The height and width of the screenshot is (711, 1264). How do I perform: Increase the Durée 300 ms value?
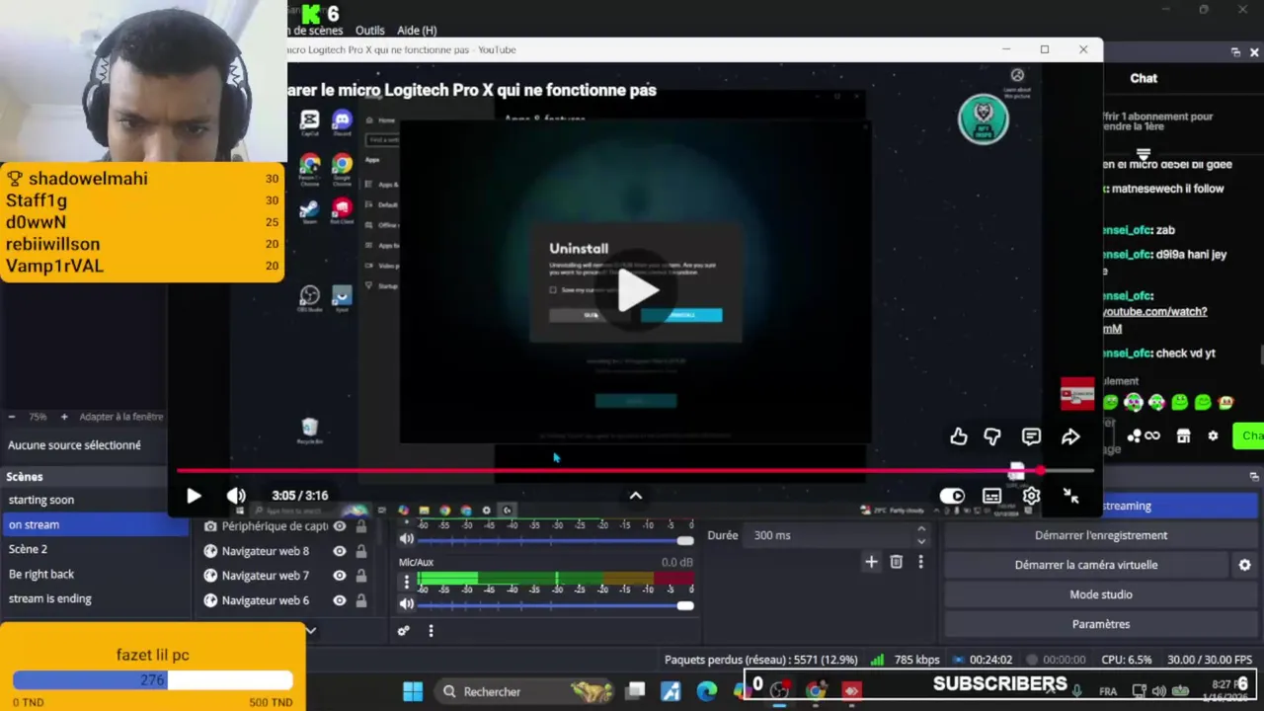tap(921, 530)
